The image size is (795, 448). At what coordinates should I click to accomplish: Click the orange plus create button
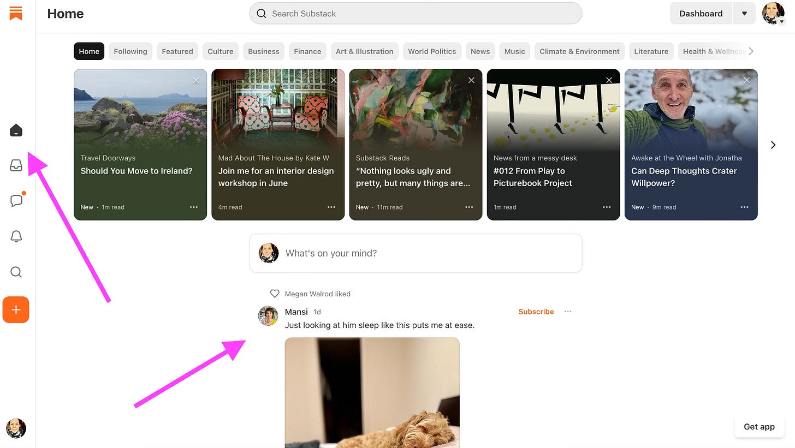[x=16, y=310]
